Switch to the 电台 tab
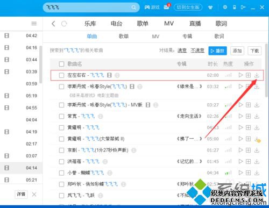This screenshot has width=269, height=208. 116,24
